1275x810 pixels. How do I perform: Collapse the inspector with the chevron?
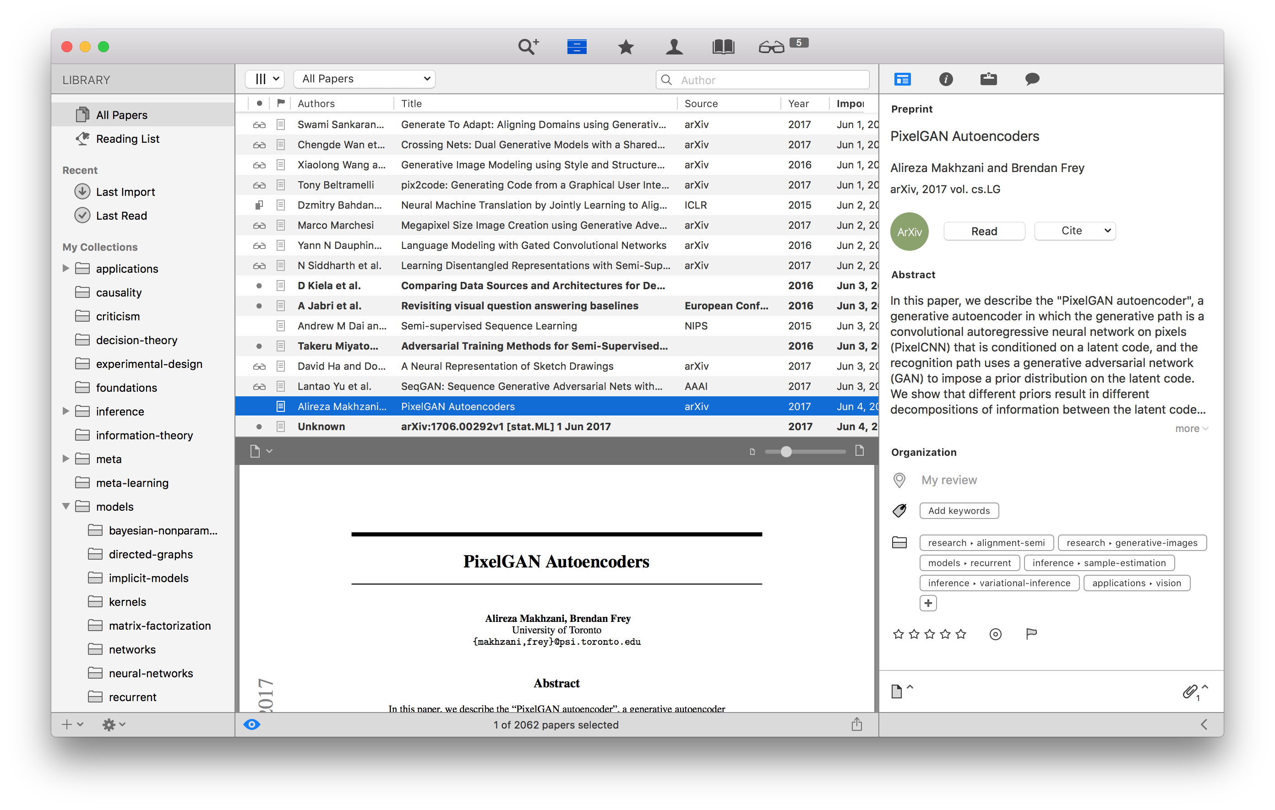coord(1204,724)
